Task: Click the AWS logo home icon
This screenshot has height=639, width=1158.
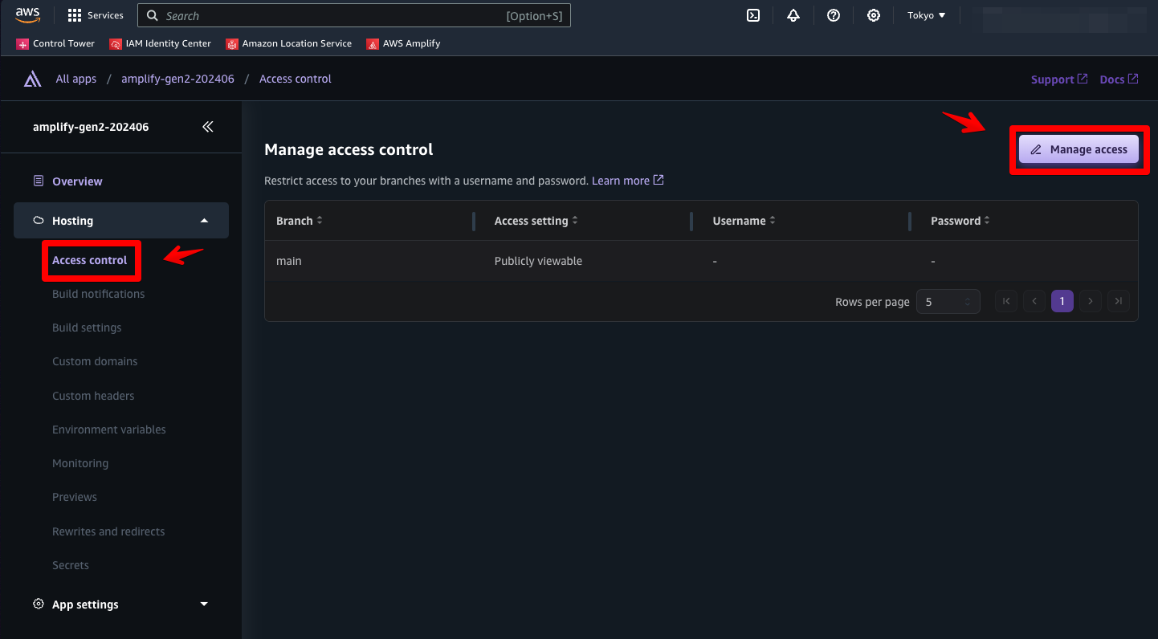Action: (27, 15)
